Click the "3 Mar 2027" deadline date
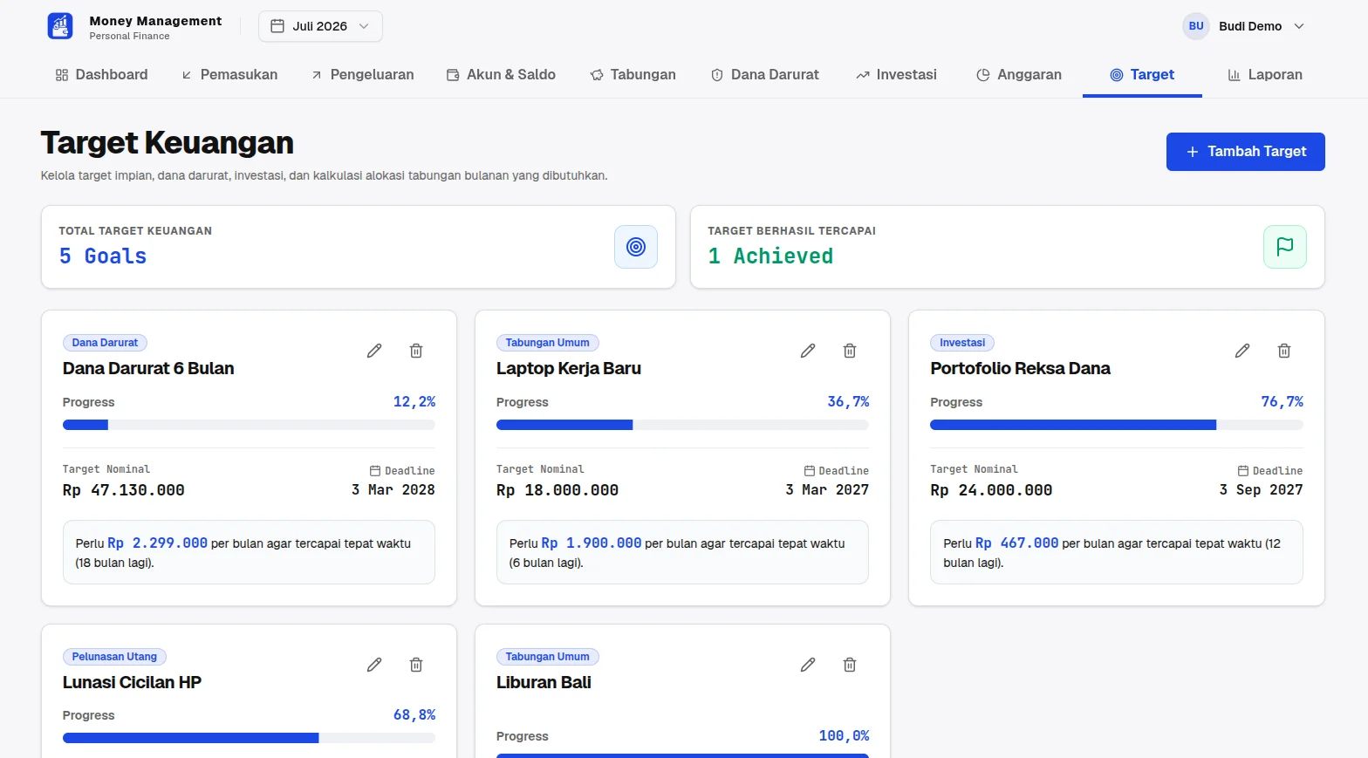The image size is (1368, 758). tap(827, 490)
